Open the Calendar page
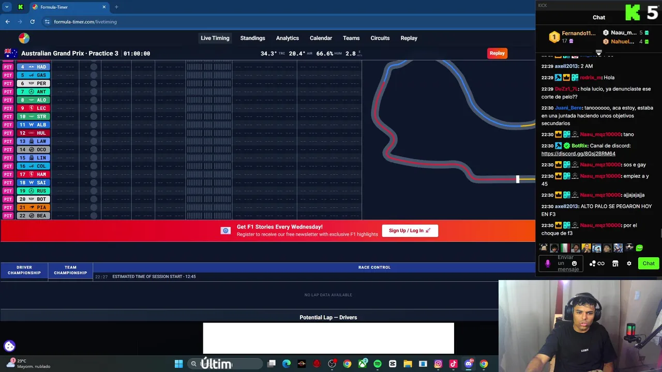The height and width of the screenshot is (372, 662). 321,38
